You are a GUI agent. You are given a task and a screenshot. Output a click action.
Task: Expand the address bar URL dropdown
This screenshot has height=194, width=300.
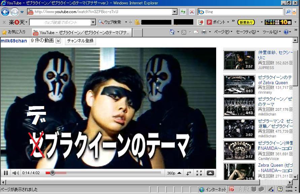[x=175, y=12]
